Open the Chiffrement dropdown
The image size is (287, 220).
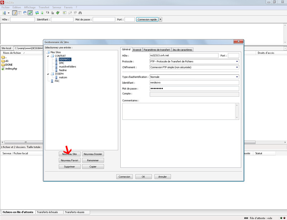[x=194, y=67]
